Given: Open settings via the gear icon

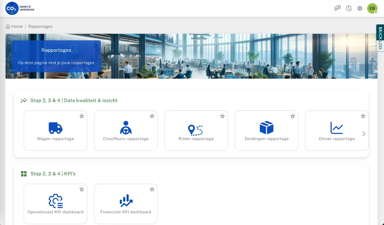Looking at the screenshot, I should (x=360, y=8).
